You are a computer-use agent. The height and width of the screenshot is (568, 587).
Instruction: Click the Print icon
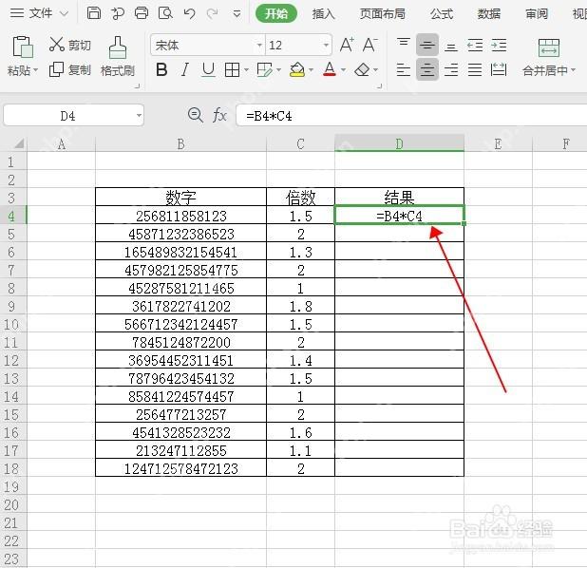pyautogui.click(x=142, y=13)
